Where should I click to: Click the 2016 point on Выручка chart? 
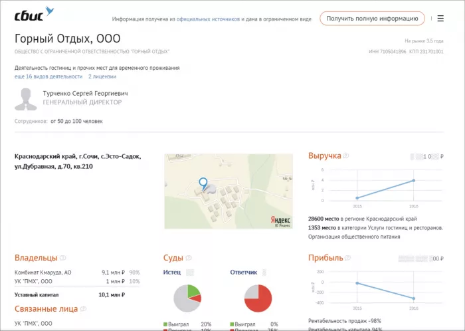(413, 180)
